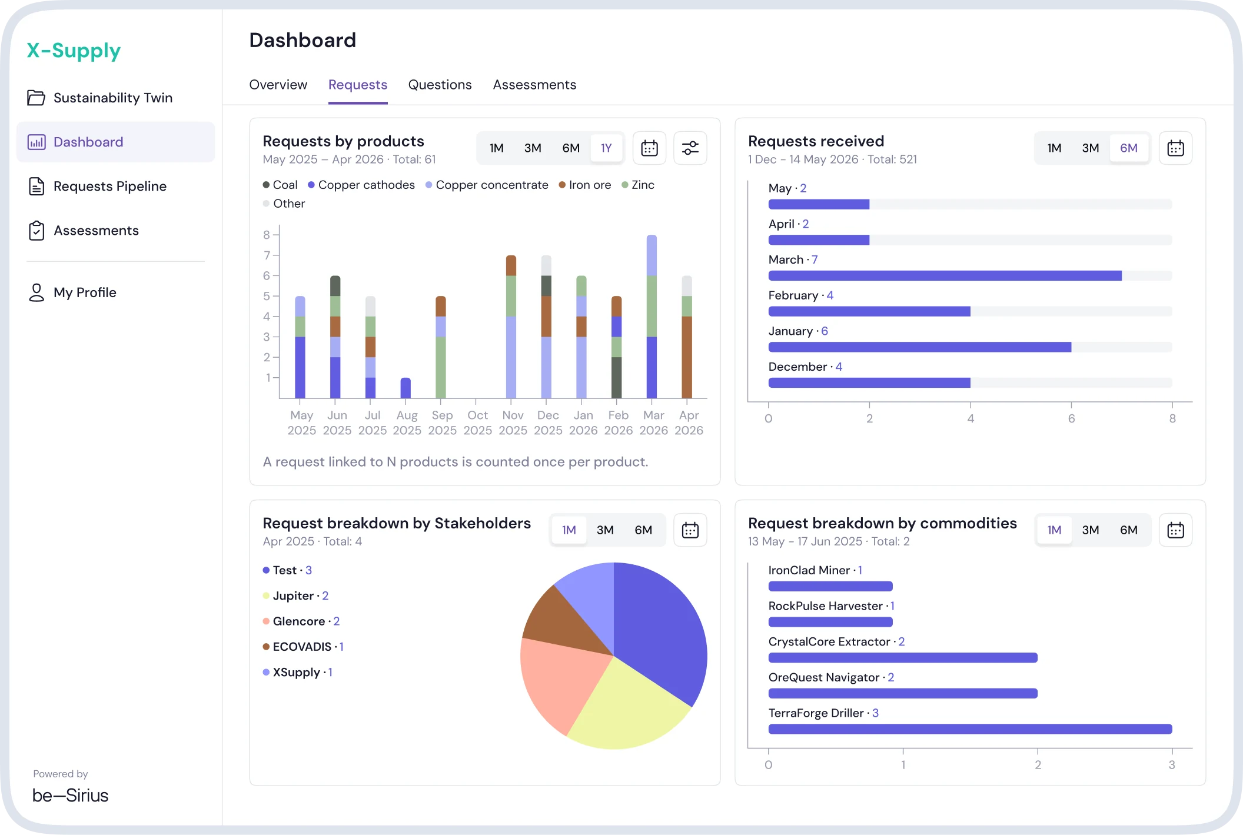This screenshot has height=835, width=1243.
Task: Open the Sustainability Twin folder icon
Action: tap(36, 98)
